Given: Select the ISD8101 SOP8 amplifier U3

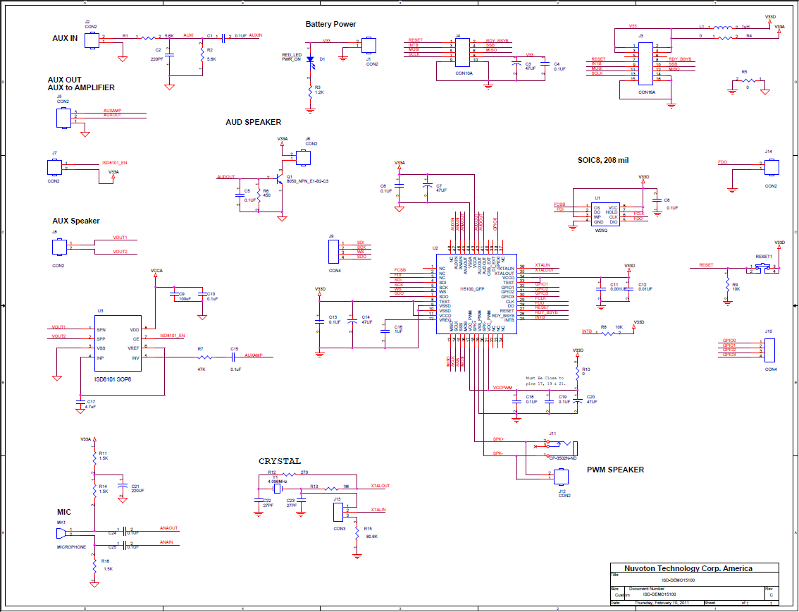Looking at the screenshot, I should coord(118,344).
